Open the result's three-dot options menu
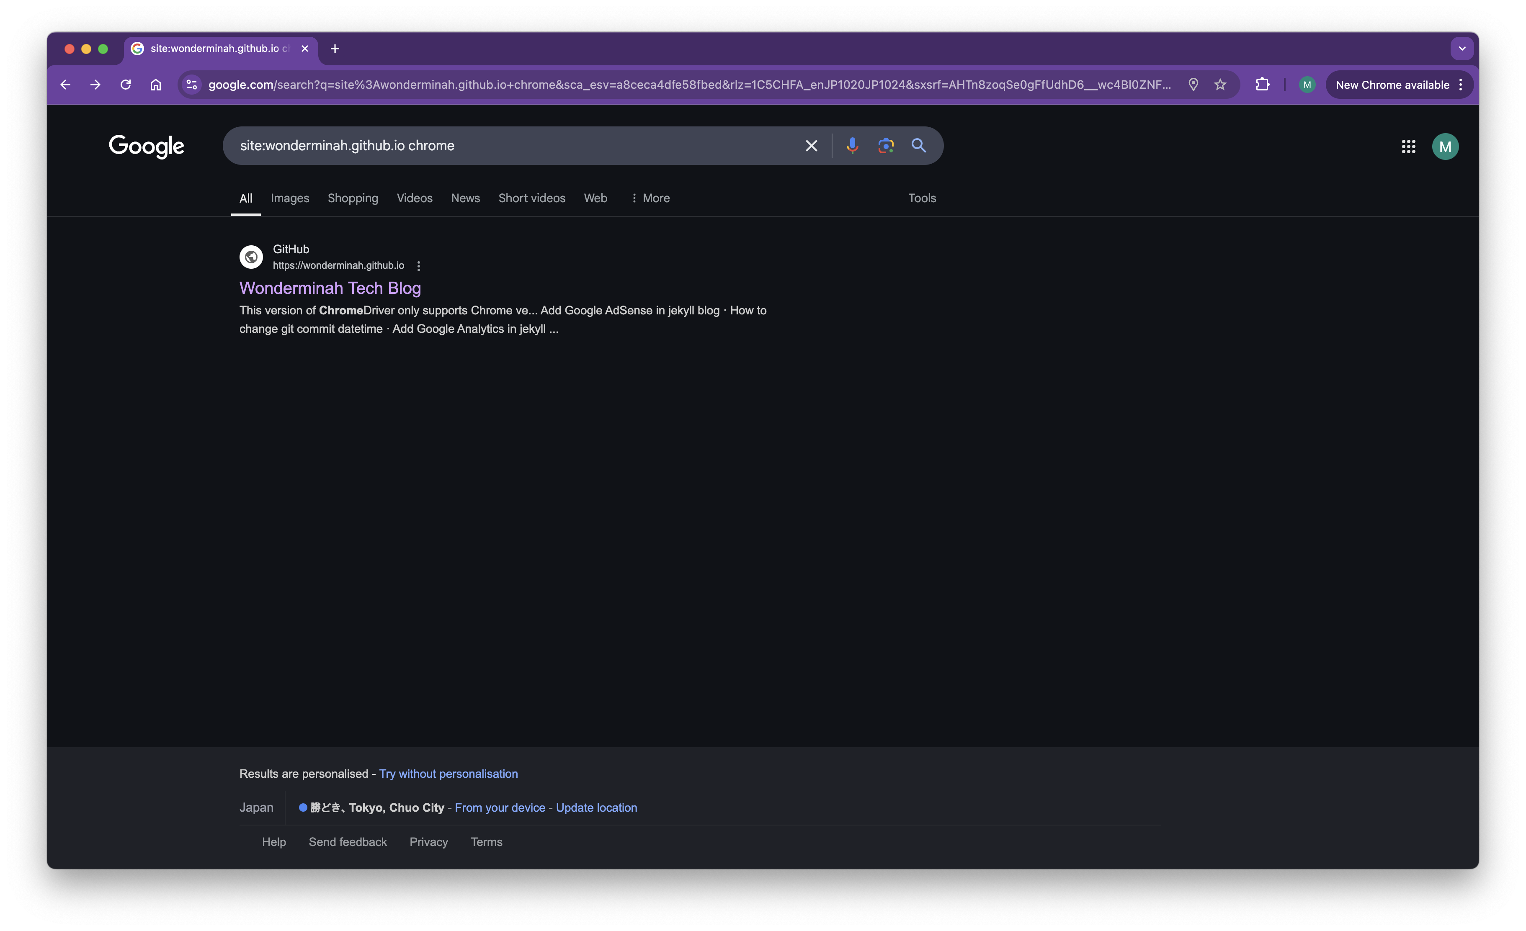The height and width of the screenshot is (931, 1526). (x=419, y=265)
